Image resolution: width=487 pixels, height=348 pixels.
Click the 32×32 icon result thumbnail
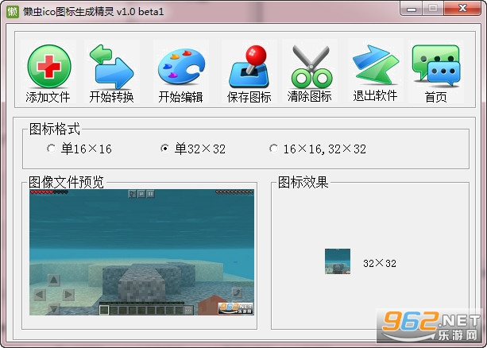(x=338, y=261)
